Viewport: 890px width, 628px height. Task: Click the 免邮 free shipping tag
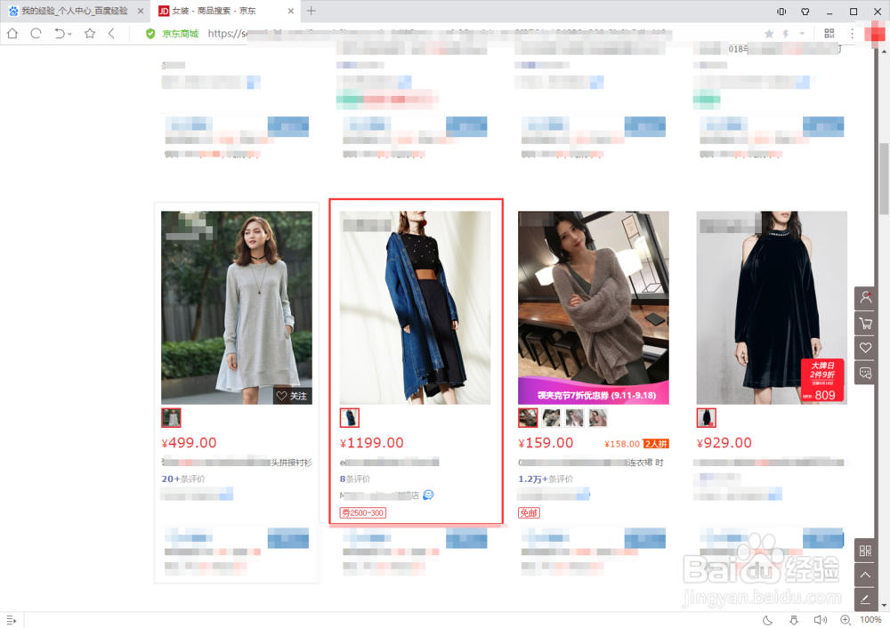click(529, 513)
